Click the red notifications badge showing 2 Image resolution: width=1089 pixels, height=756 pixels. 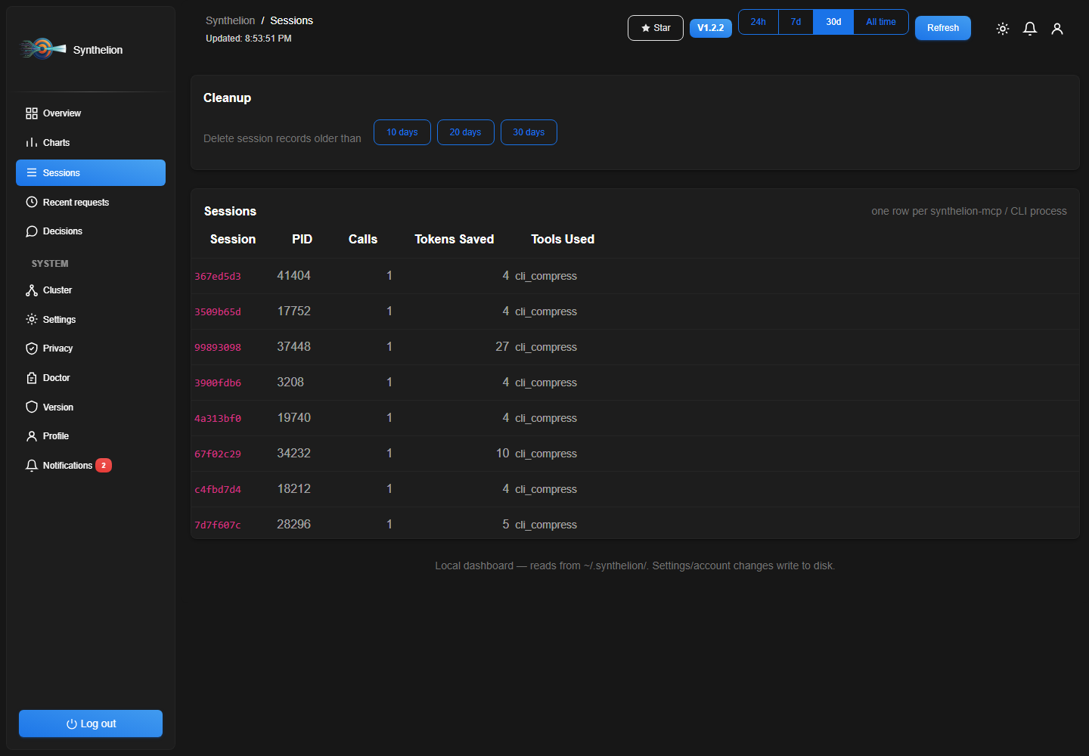(x=104, y=466)
